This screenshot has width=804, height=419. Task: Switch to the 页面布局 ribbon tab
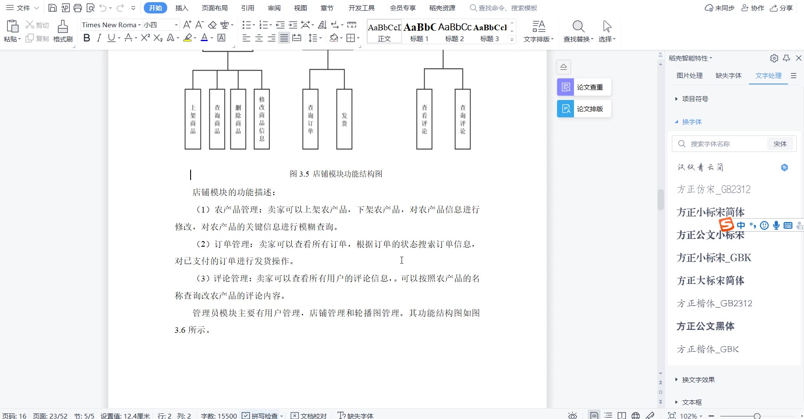(215, 8)
